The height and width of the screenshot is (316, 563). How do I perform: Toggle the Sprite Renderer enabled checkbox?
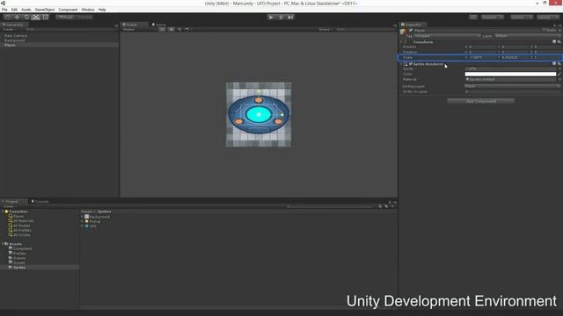point(411,64)
